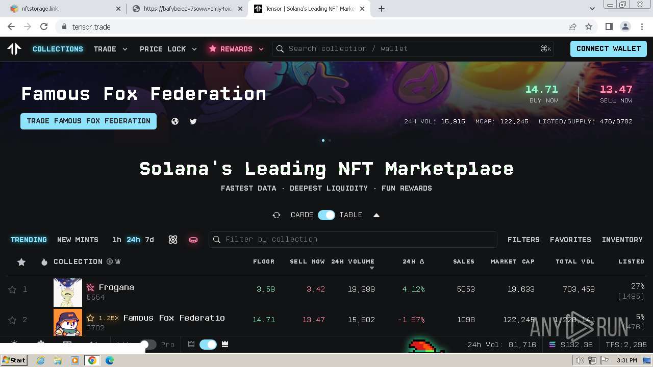Favorite the Famous Fox Federation row star
The width and height of the screenshot is (653, 367).
point(12,320)
